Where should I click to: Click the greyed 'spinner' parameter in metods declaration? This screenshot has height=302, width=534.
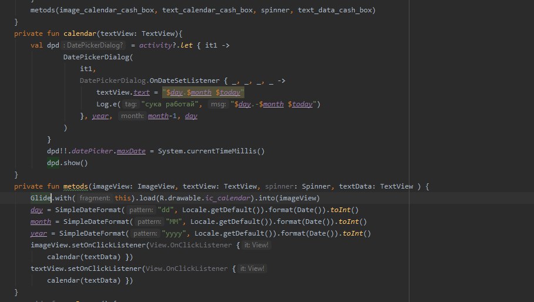click(x=279, y=186)
